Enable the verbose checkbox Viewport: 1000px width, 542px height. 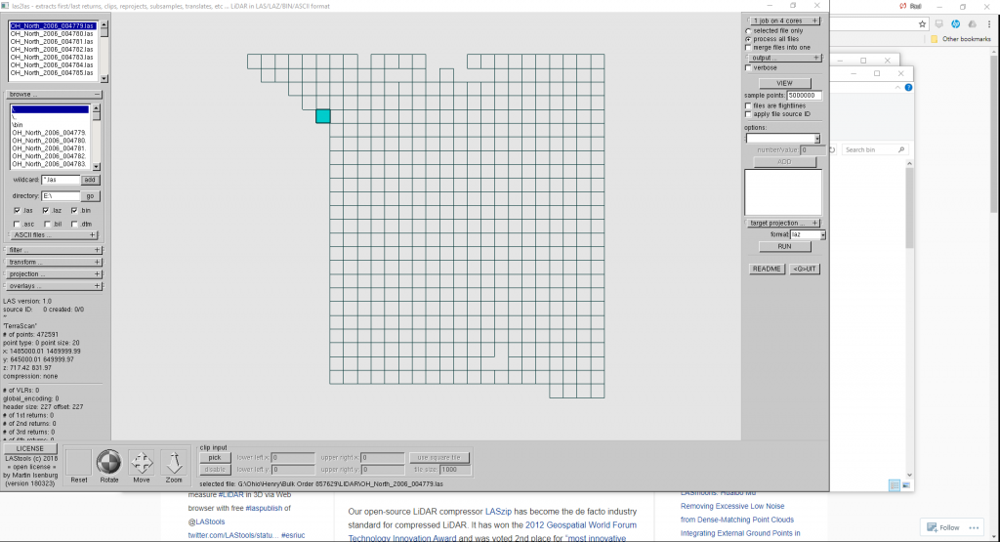point(749,67)
